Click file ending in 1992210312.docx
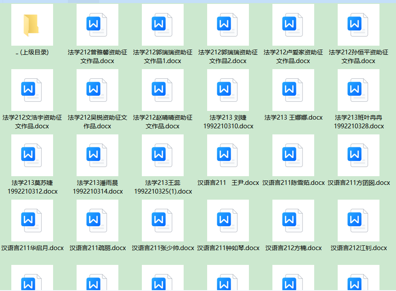 click(32, 155)
